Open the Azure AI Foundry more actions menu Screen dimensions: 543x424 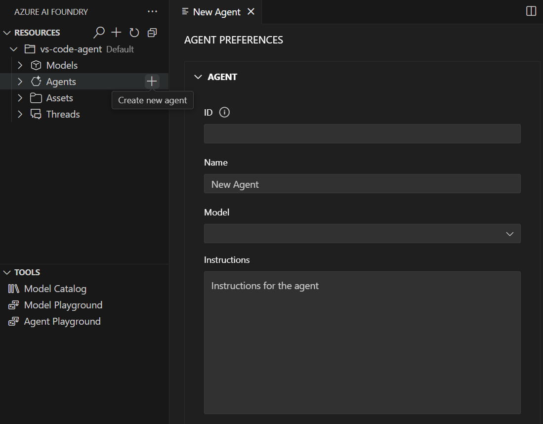click(152, 11)
